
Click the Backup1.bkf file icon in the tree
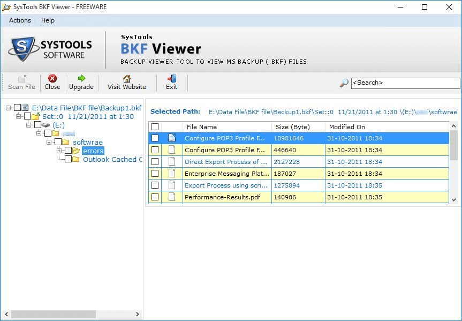pos(25,108)
